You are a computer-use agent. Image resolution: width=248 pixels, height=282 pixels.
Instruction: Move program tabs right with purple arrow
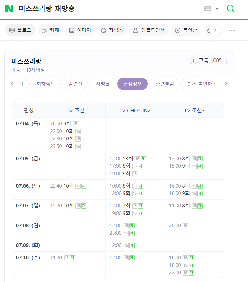(x=226, y=84)
